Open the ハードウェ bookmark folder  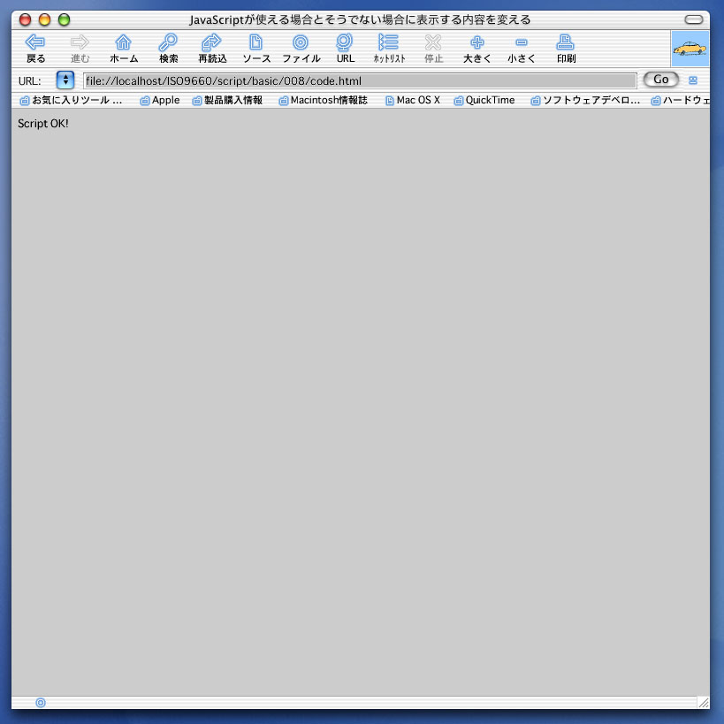tap(680, 100)
